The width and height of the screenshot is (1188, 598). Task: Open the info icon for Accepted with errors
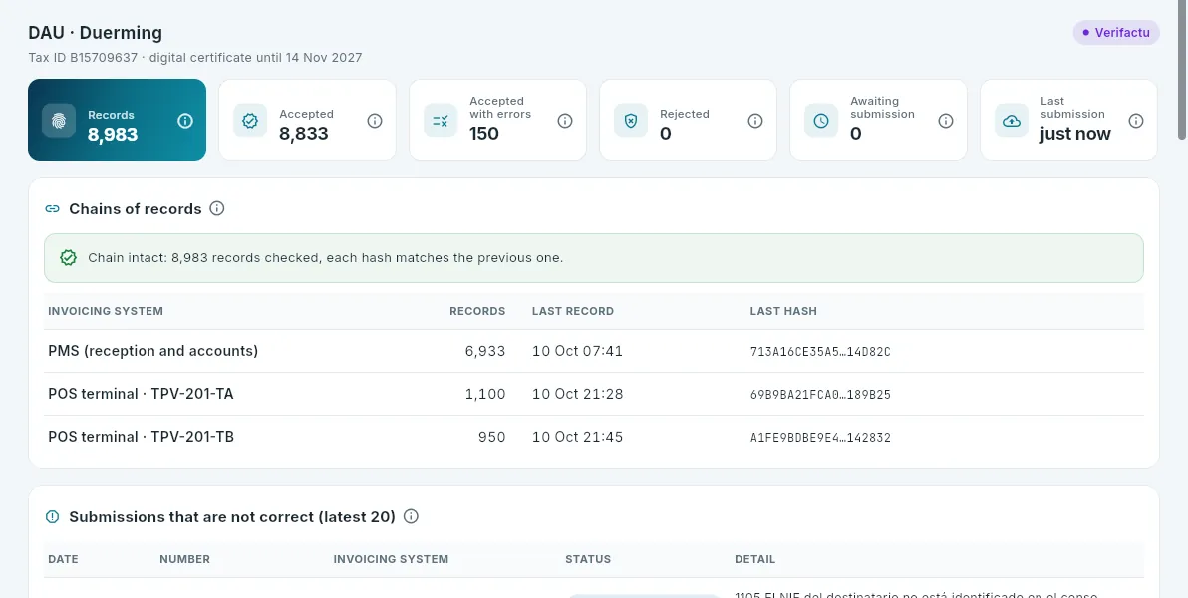point(565,121)
